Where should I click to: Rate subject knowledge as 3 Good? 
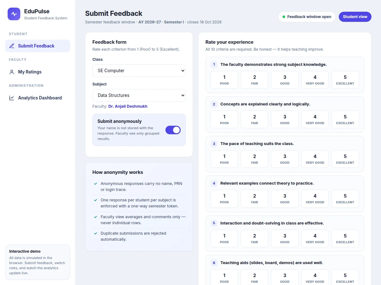pos(285,80)
